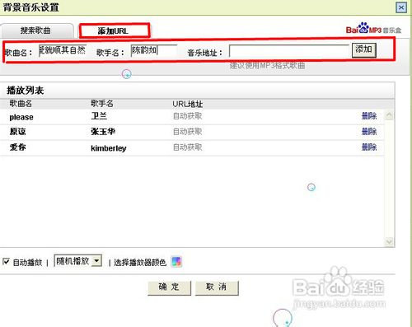Click the 歌手名 input field

click(154, 51)
